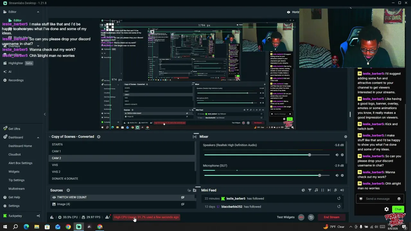The image size is (411, 231).
Task: Select the VHS 2 scene
Action: click(122, 172)
